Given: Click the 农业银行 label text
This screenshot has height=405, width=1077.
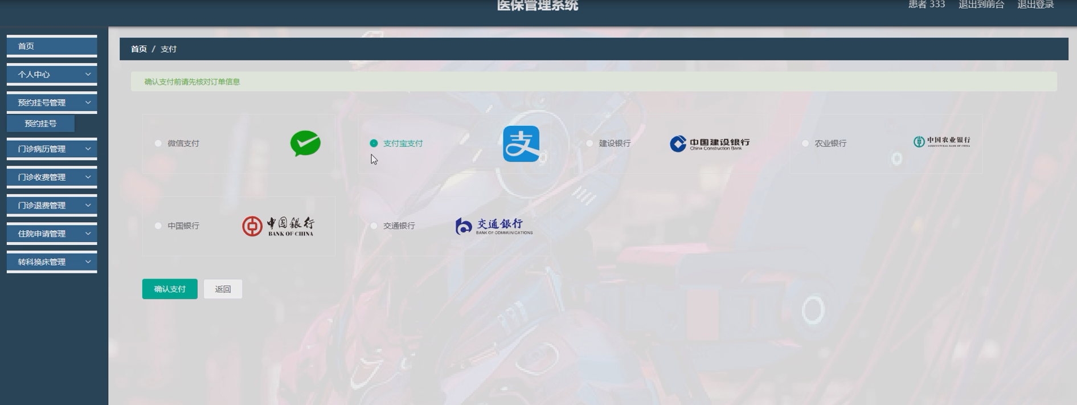Looking at the screenshot, I should [x=830, y=144].
